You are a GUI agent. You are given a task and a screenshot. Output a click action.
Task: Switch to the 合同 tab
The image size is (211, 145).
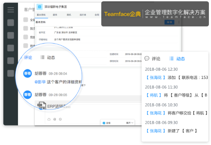97,15
